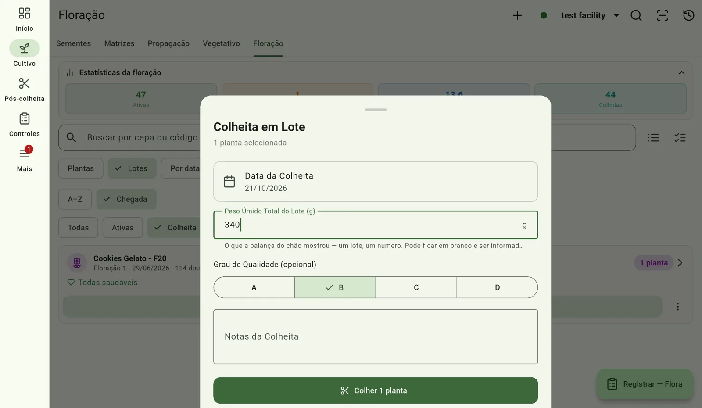The image size is (702, 408).
Task: Enable multi-select checklist icon
Action: (x=680, y=138)
